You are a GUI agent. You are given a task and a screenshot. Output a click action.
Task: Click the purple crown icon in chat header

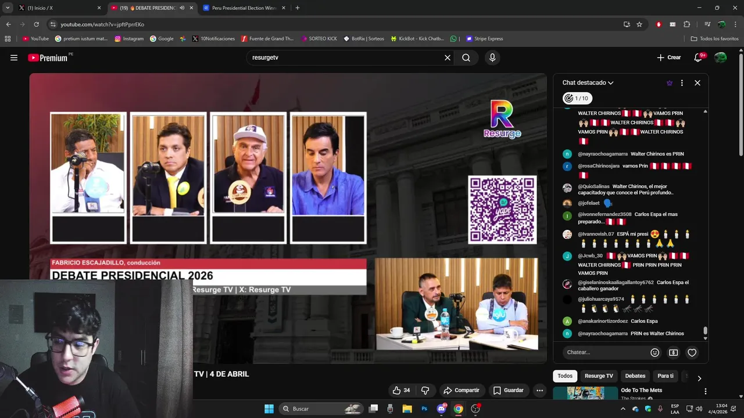tap(670, 83)
